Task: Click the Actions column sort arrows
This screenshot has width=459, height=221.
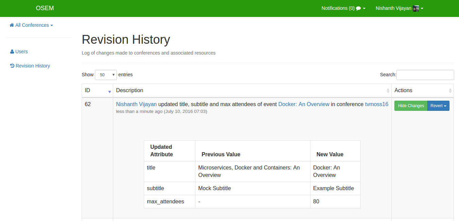Action: point(450,91)
